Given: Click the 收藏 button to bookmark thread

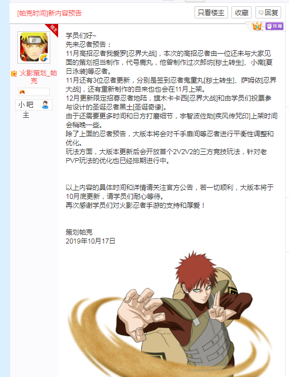Looking at the screenshot, I should pos(241,12).
